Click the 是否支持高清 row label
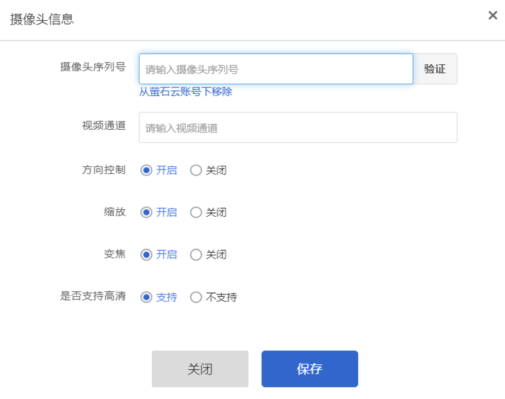This screenshot has width=505, height=399. pos(93,296)
